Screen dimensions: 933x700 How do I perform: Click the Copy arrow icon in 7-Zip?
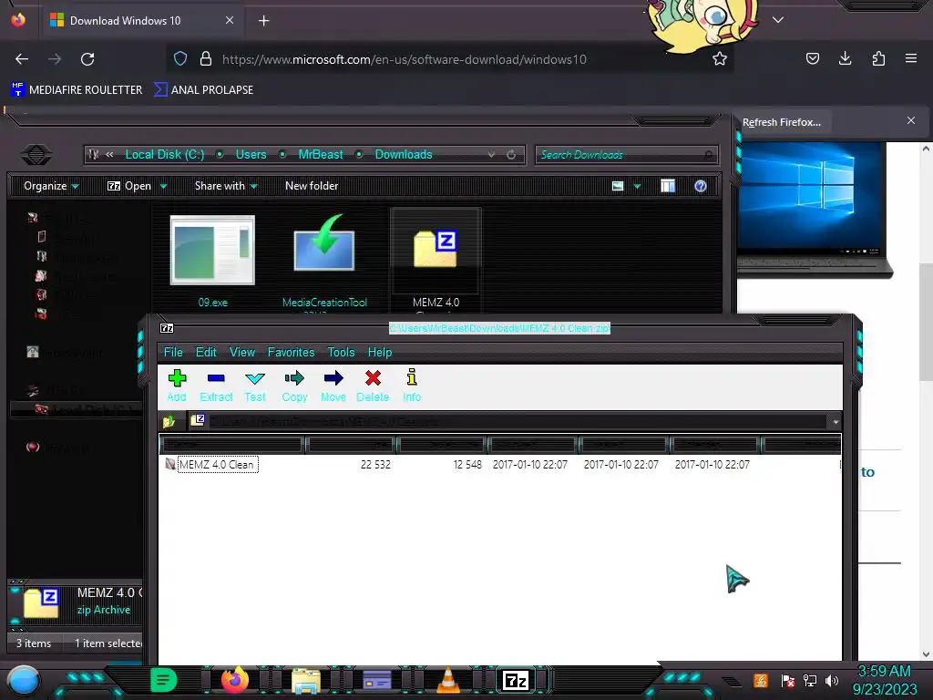point(294,378)
